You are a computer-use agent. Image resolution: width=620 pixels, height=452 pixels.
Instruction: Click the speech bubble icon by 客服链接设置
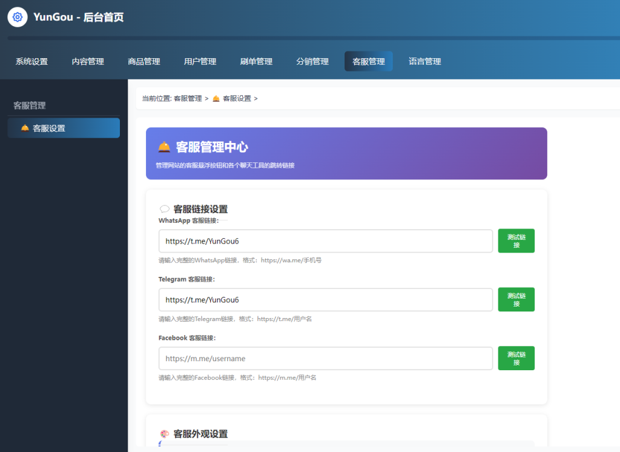pyautogui.click(x=164, y=209)
